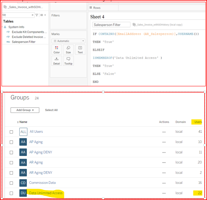The height and width of the screenshot is (200, 207).
Task: Click the Size marks card button
Action: click(68, 49)
